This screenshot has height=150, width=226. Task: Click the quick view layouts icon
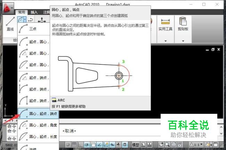tap(143, 144)
